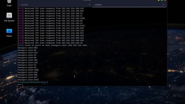Viewport: 185px width, 104px height.
Task: Click the yellow window minimize button
Action: tap(159, 0)
